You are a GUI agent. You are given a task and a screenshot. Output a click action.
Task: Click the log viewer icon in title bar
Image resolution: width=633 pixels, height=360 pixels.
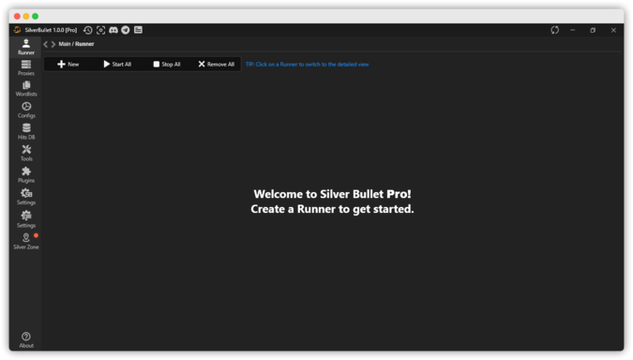pos(138,30)
